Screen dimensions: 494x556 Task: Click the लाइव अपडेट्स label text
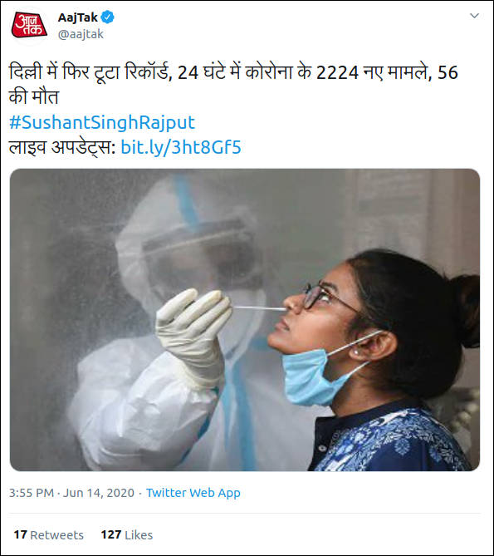point(62,147)
